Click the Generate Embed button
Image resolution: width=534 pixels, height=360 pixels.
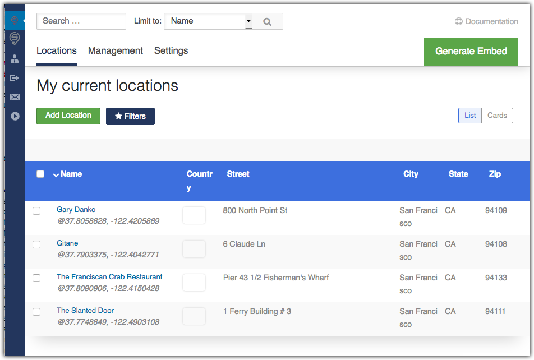471,50
